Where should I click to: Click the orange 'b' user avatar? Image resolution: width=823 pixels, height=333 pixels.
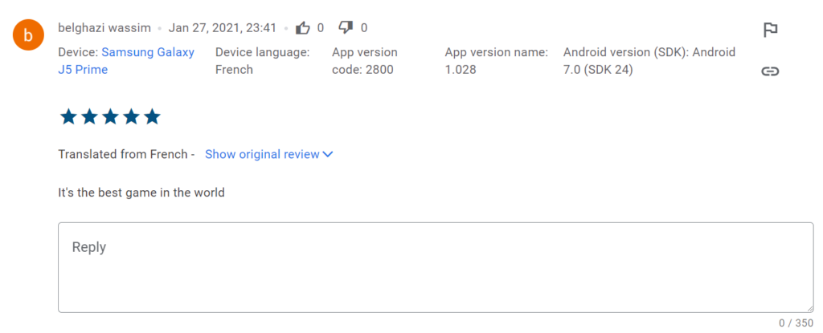point(28,35)
